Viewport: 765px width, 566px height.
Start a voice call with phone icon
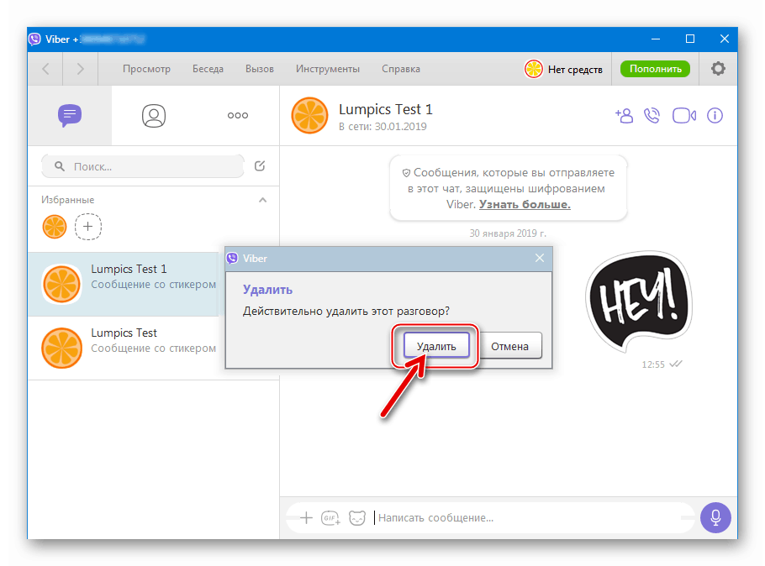tap(652, 116)
